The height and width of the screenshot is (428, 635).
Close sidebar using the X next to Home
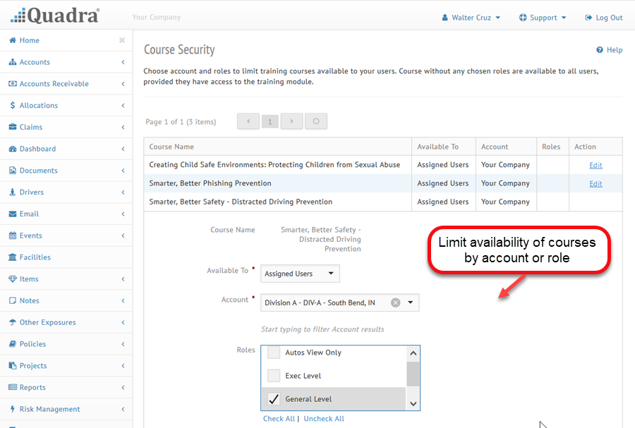122,41
